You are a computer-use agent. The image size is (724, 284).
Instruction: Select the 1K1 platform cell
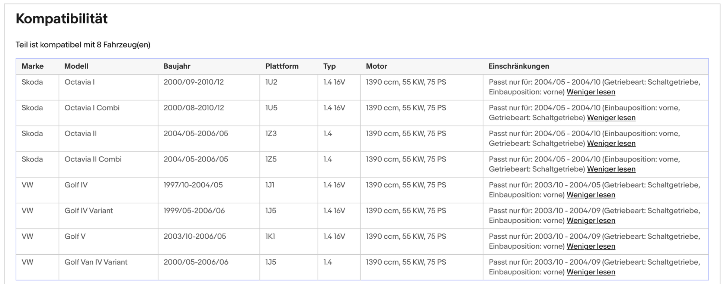pos(270,236)
